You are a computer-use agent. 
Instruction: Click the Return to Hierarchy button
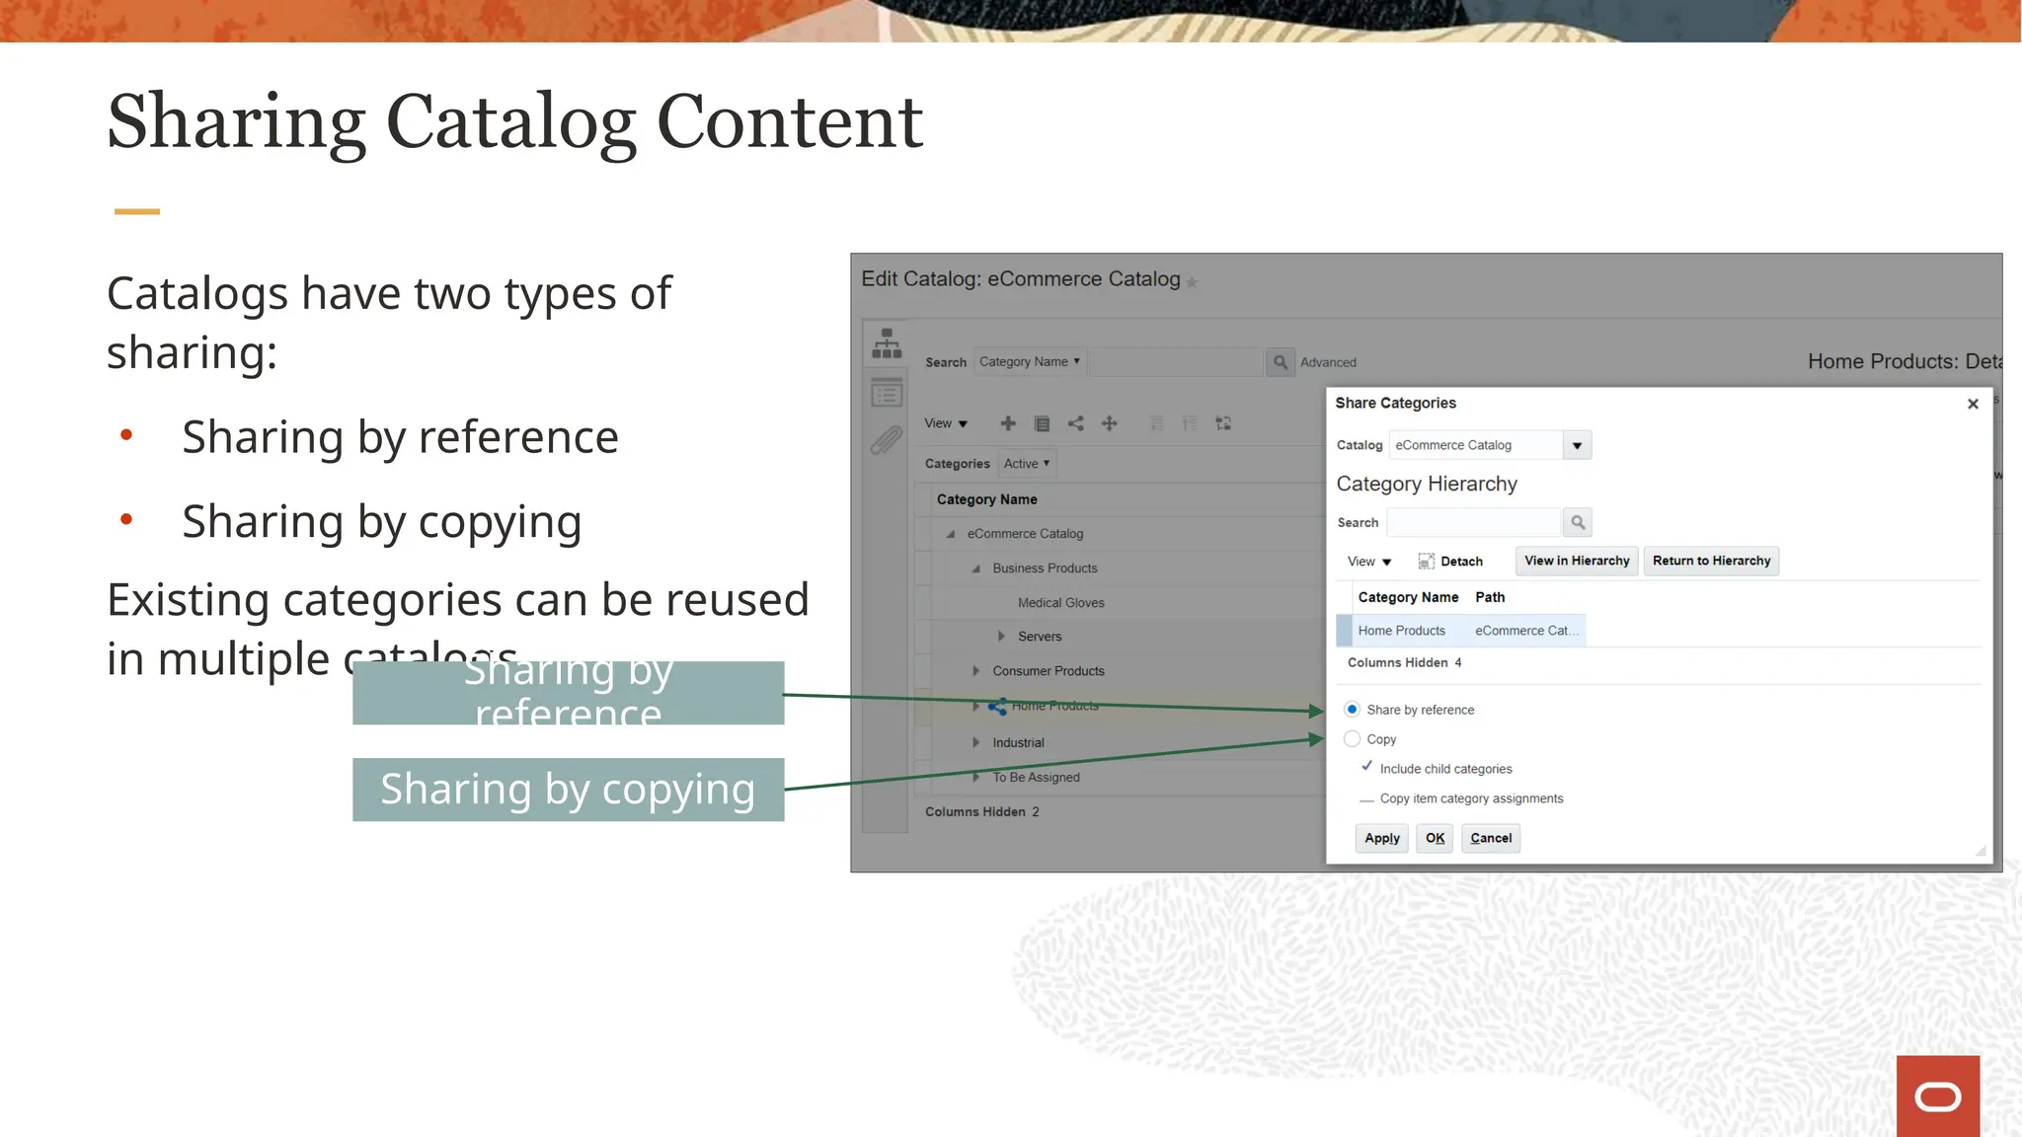pos(1711,561)
